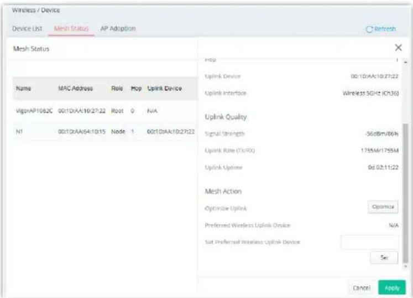Click the Mesh Action section heading
This screenshot has height=298, width=413.
pos(223,191)
